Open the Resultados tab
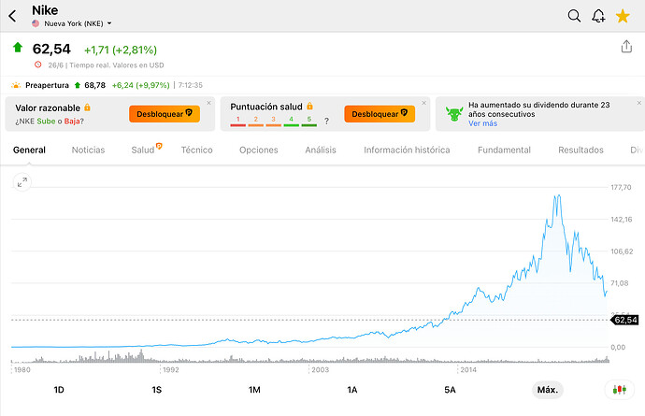The height and width of the screenshot is (416, 645). point(580,150)
